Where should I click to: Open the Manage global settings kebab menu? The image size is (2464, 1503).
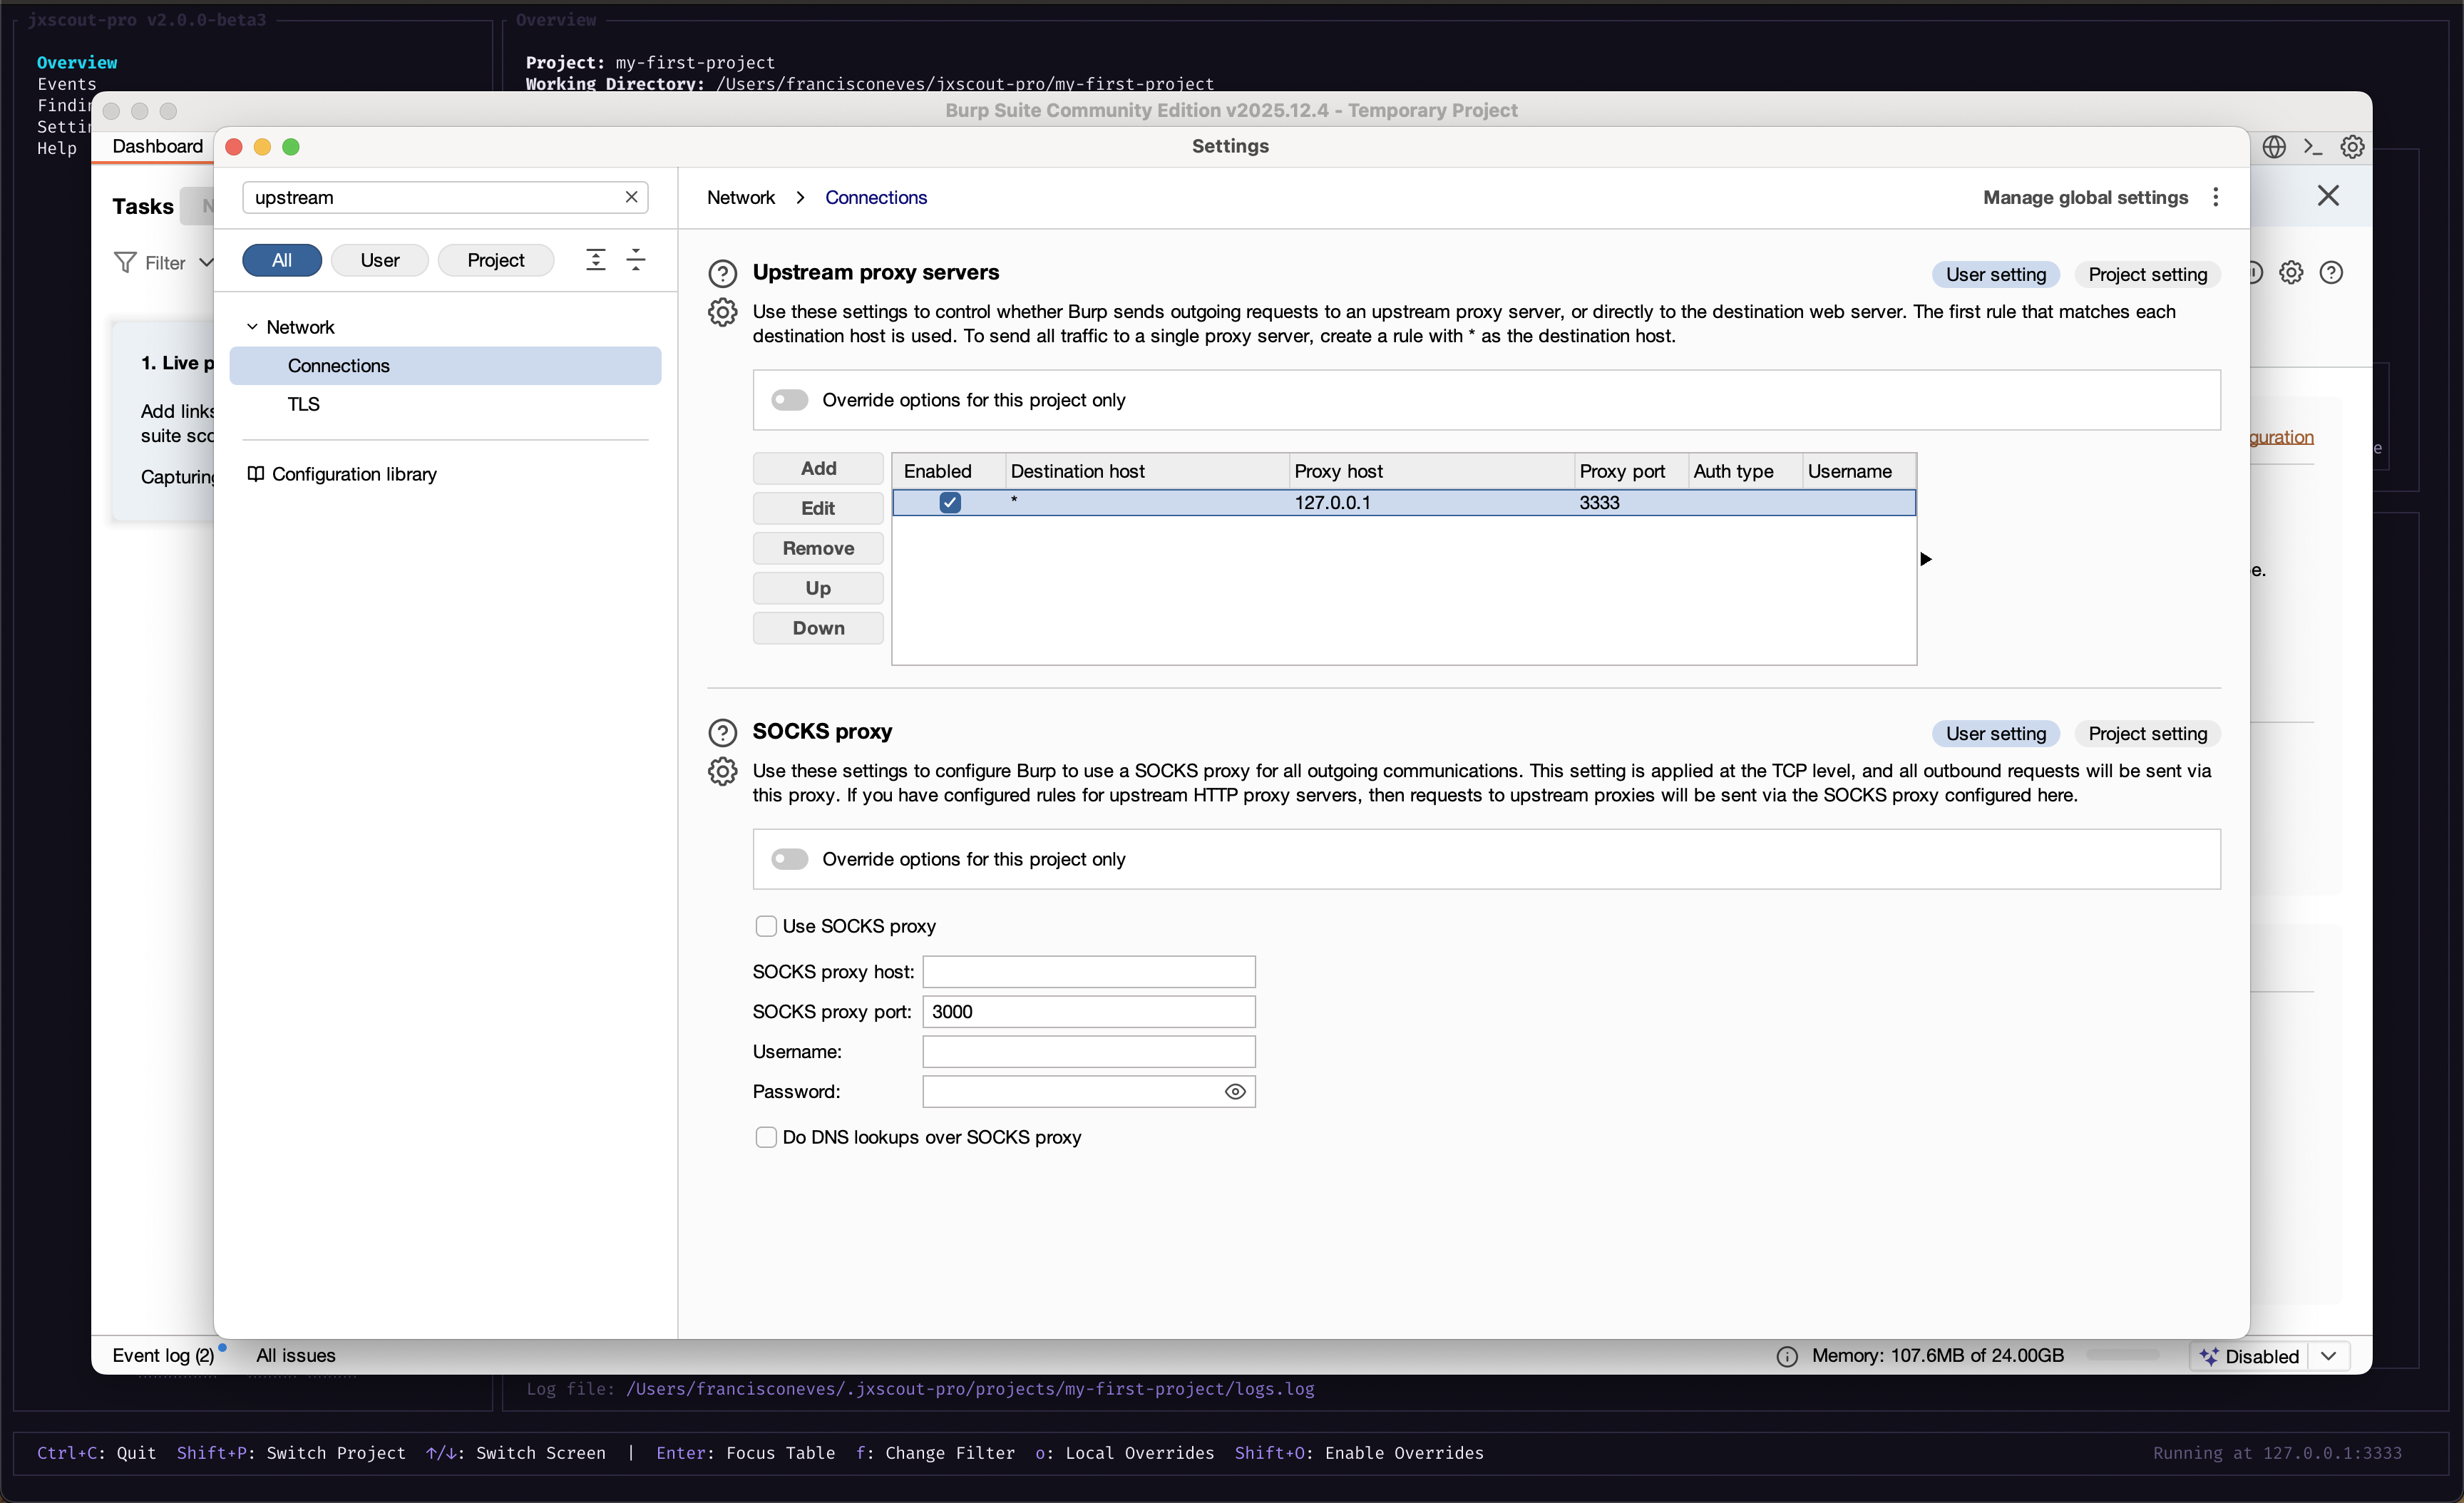[x=2215, y=197]
